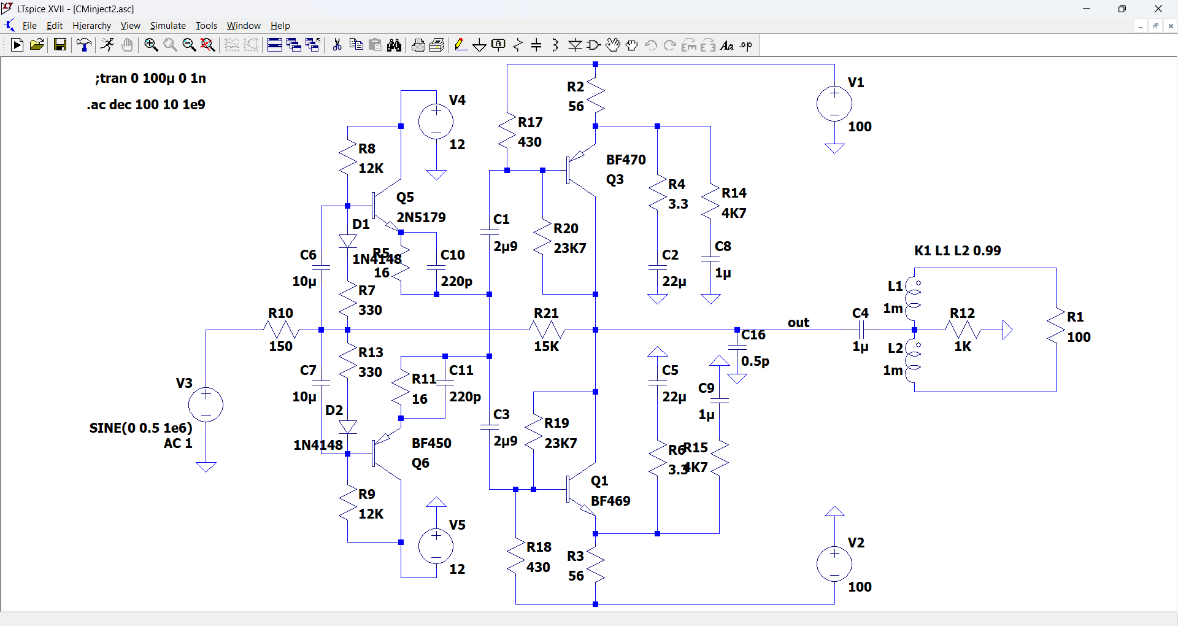Place a ground symbol
Screen dimensions: 1178x626
480,45
